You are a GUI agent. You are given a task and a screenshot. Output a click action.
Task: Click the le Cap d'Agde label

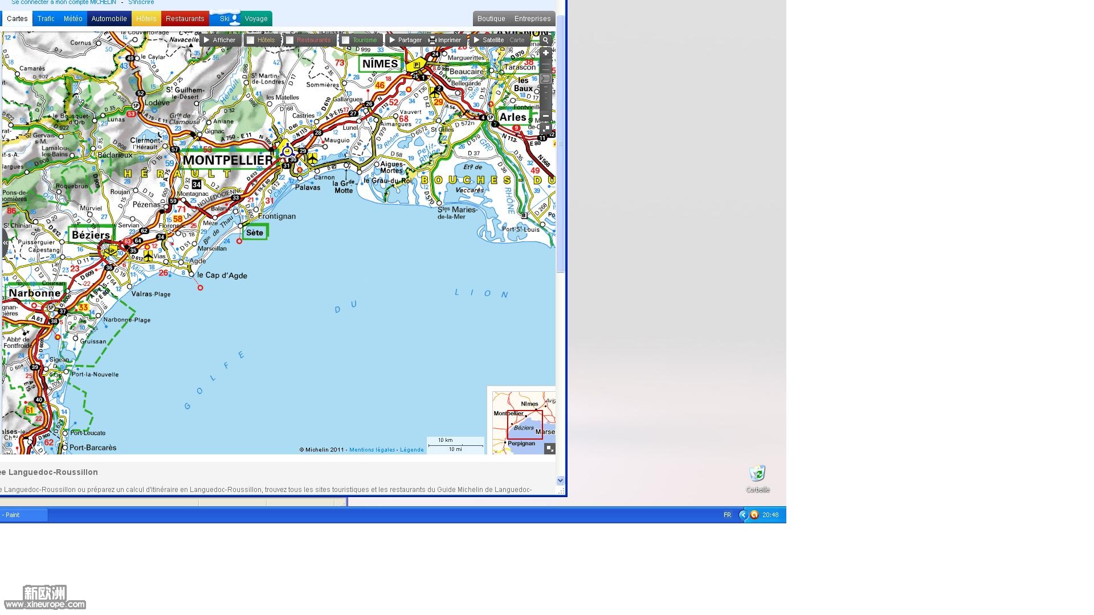tap(222, 276)
